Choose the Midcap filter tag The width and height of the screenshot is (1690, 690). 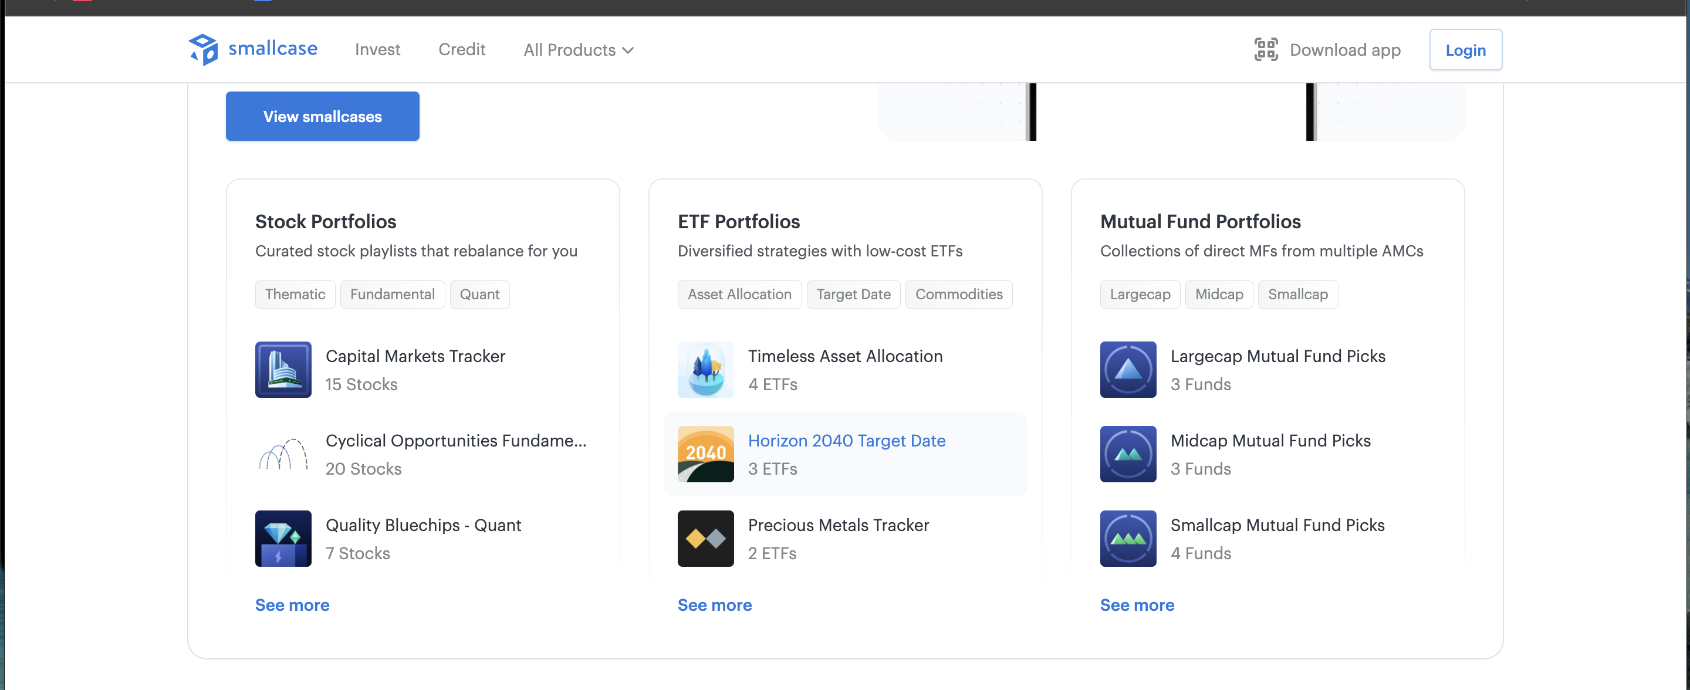[1219, 295]
